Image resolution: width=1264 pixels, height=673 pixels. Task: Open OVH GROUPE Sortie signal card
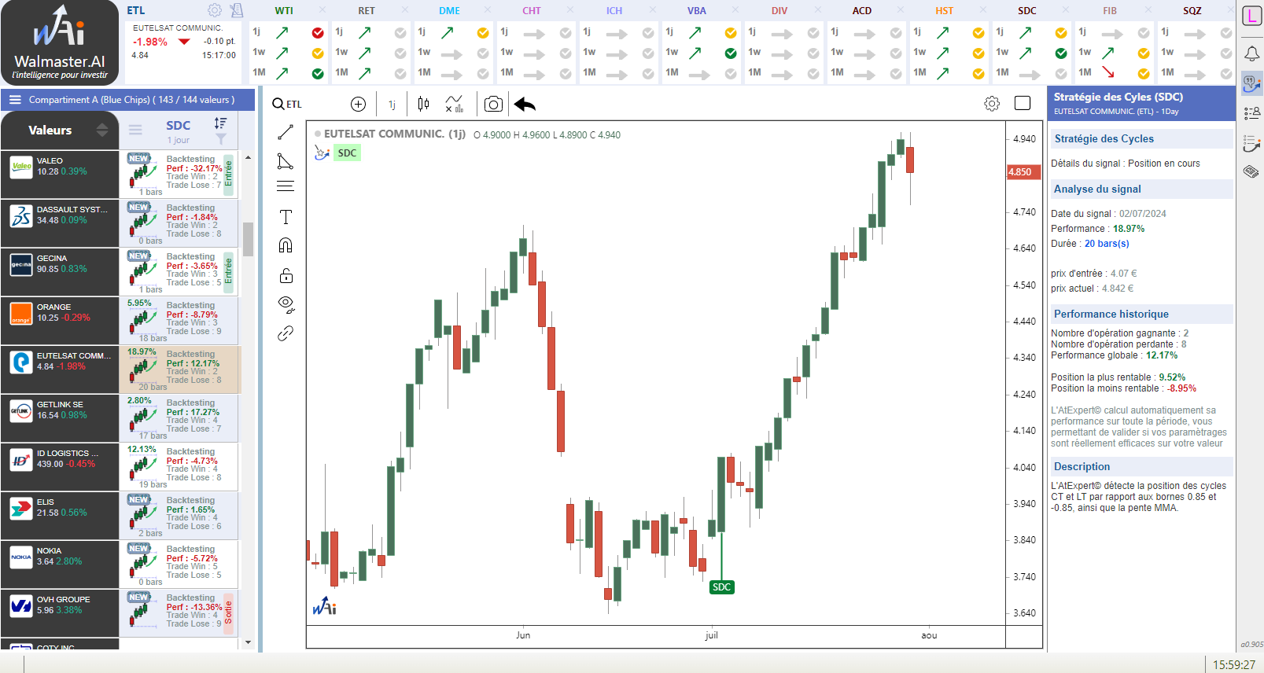tap(180, 612)
